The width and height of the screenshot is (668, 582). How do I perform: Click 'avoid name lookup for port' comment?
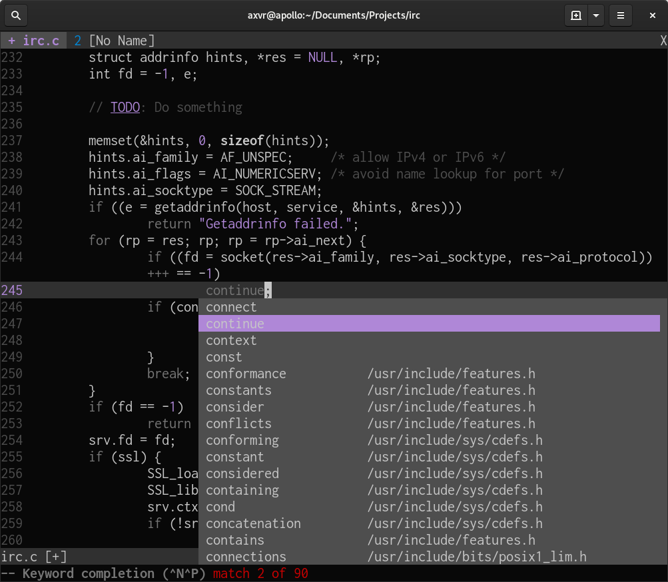(448, 173)
